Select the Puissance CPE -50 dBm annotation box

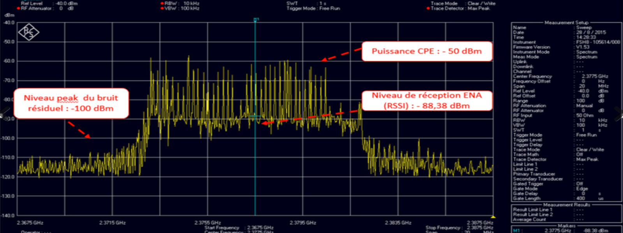427,51
